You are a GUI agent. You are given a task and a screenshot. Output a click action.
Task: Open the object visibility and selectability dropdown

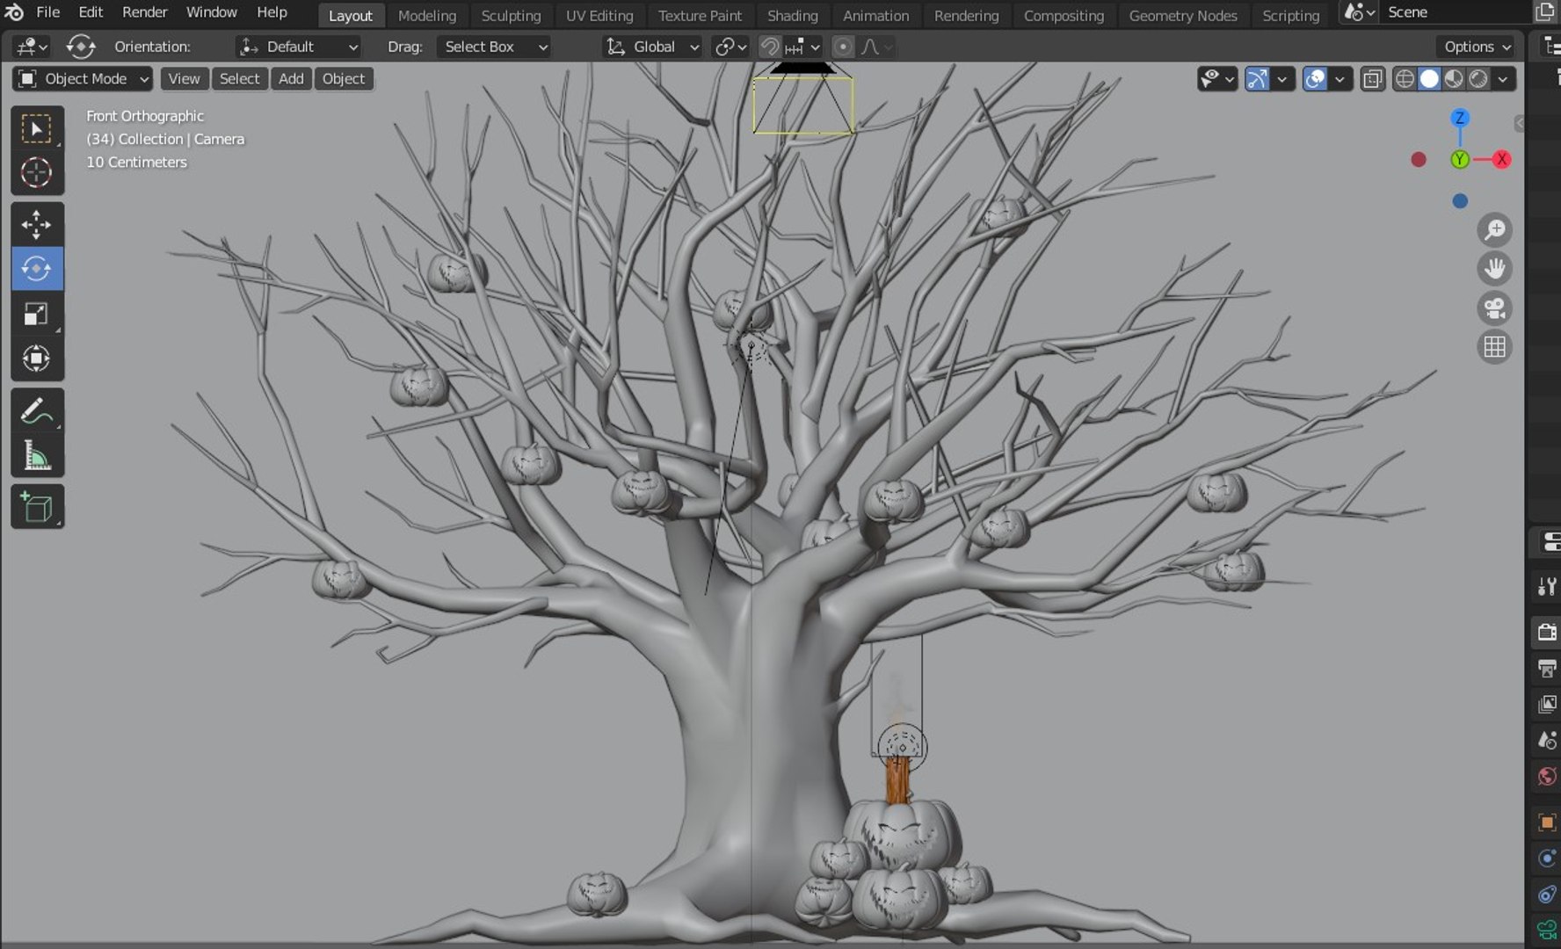click(1217, 79)
